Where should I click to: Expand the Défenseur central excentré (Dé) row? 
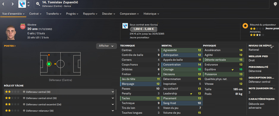click(59, 104)
